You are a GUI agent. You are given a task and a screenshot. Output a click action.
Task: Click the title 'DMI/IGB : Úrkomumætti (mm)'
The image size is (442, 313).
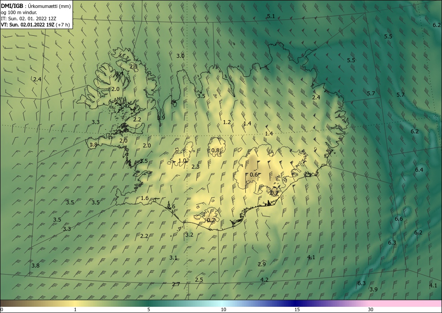point(36,6)
